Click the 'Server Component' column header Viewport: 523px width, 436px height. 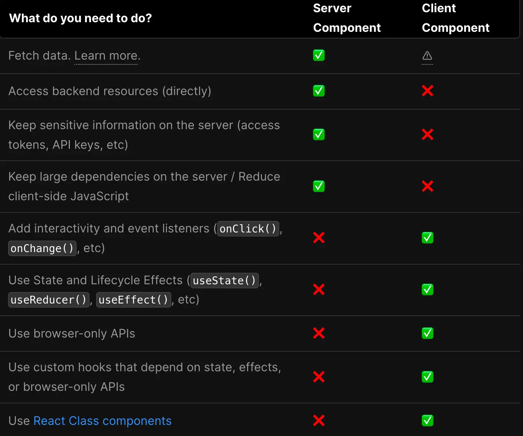coord(347,18)
